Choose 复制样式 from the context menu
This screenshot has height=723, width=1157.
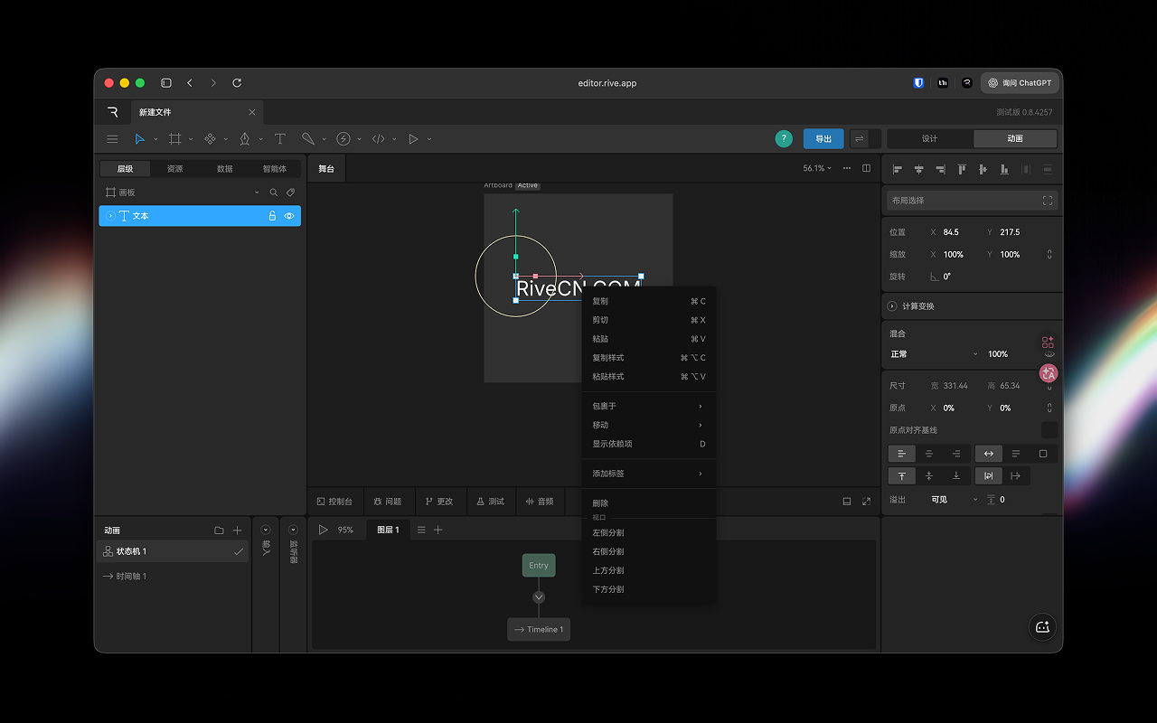[x=608, y=358]
